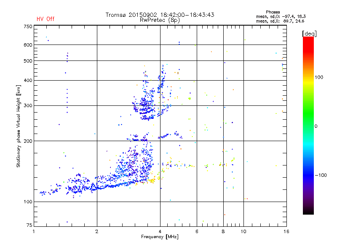The height and width of the screenshot is (252, 337).
Task: Click x-axis tick label '16'
Action: pyautogui.click(x=286, y=231)
